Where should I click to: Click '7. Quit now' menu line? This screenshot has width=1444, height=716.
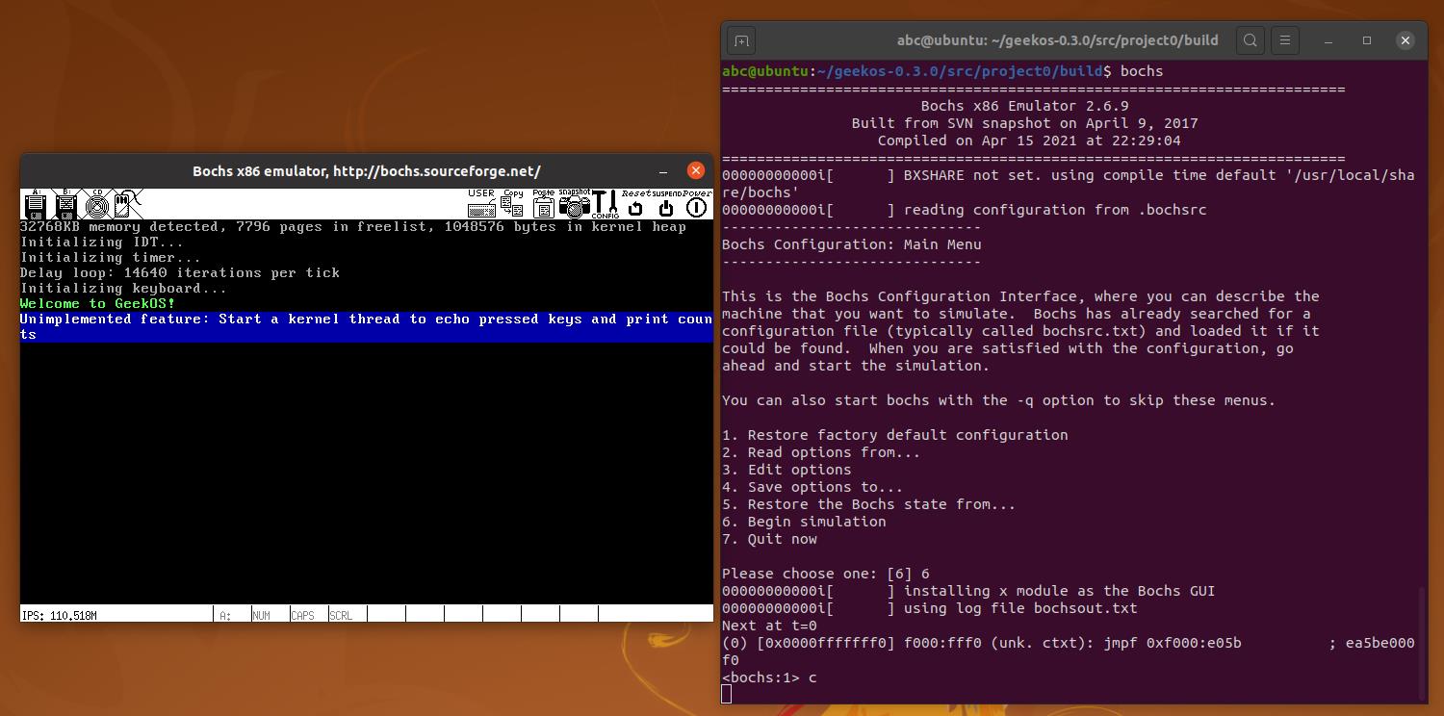(x=769, y=539)
